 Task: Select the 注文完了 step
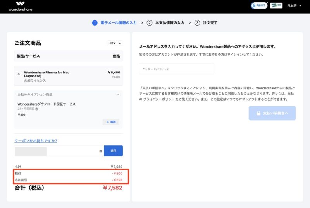point(210,23)
